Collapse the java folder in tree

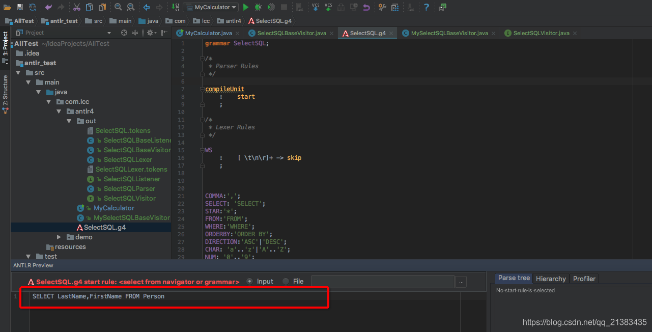(39, 92)
